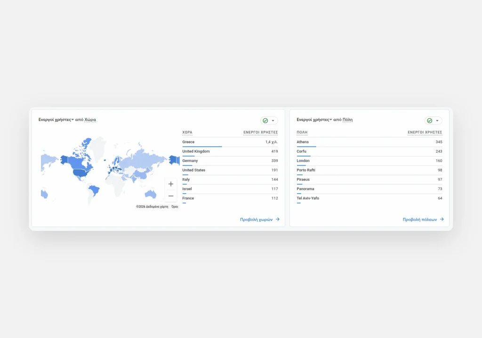Click the 243 value for Corfu
Image resolution: width=482 pixels, height=338 pixels.
point(439,151)
